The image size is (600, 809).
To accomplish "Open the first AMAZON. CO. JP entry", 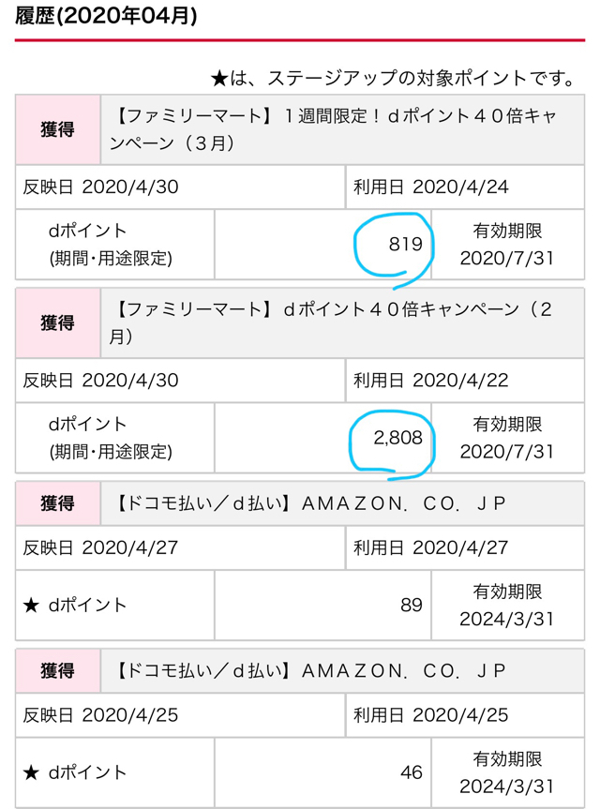I will pyautogui.click(x=311, y=503).
